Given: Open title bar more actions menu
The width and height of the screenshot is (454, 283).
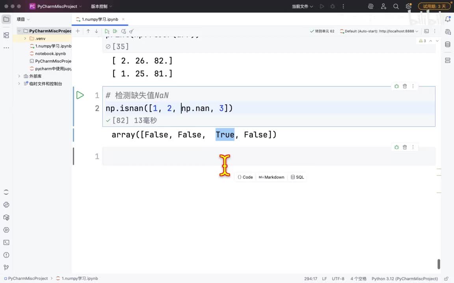Looking at the screenshot, I should 343,6.
